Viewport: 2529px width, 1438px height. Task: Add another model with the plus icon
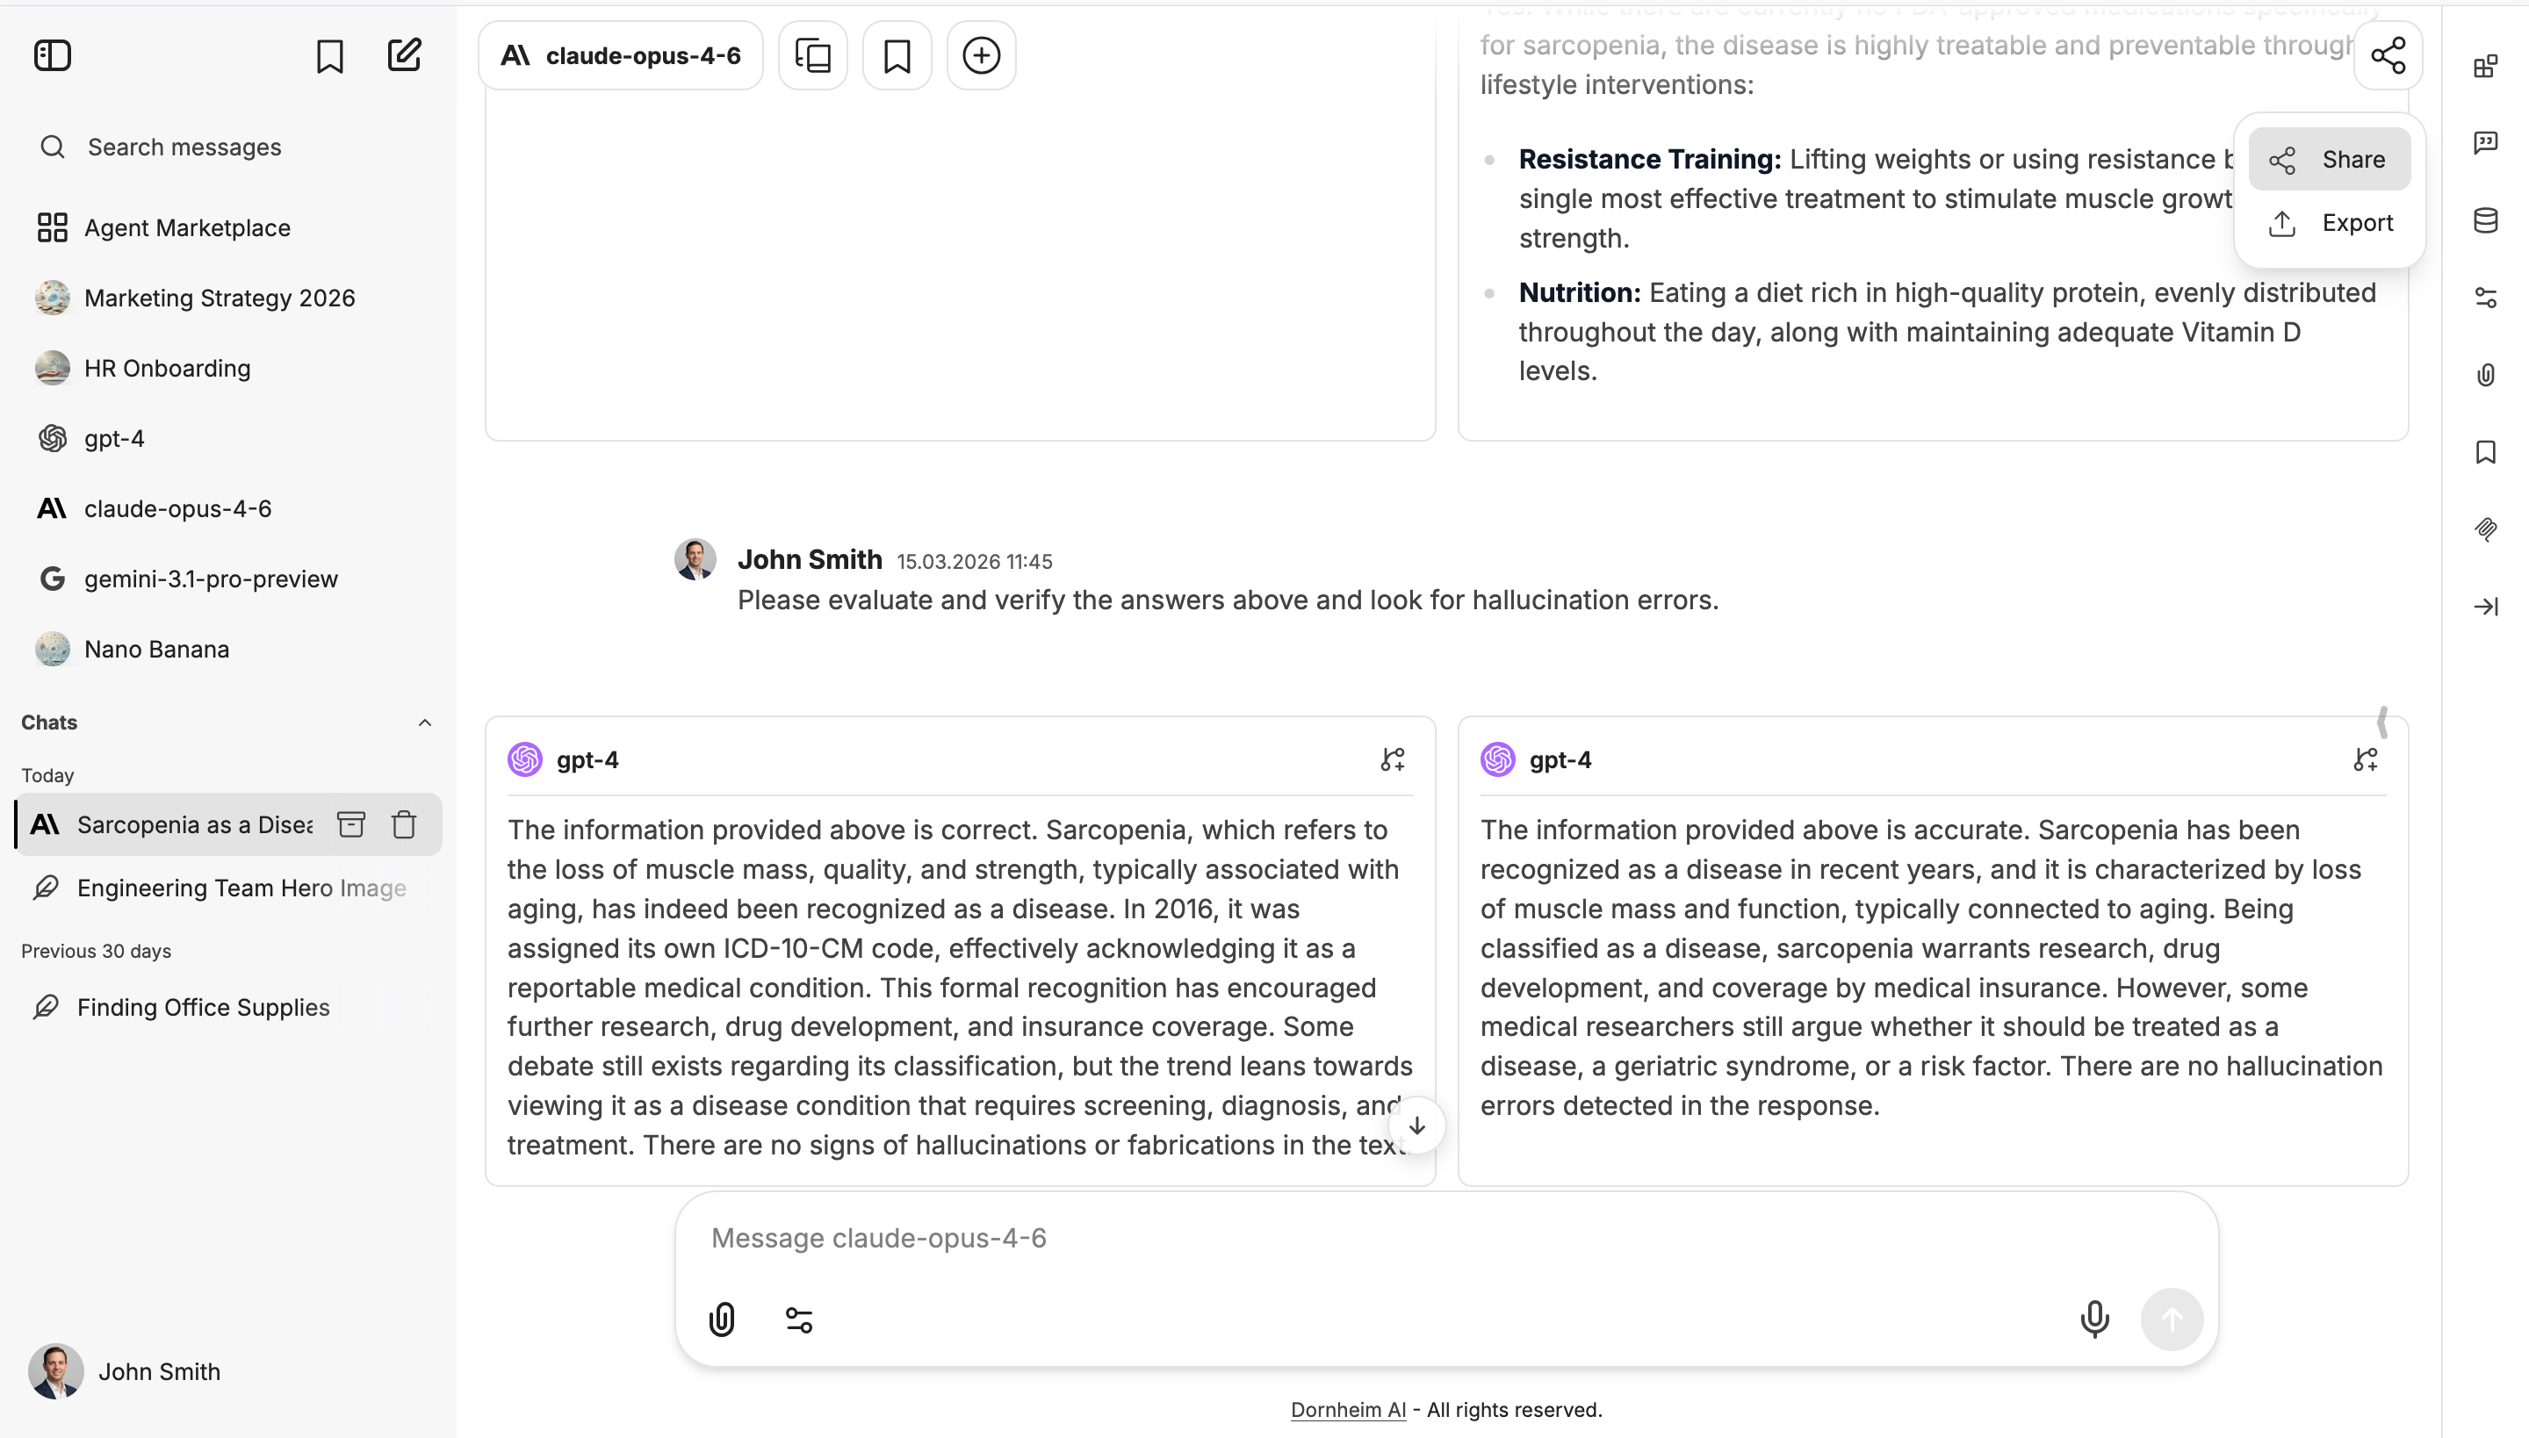pos(980,55)
